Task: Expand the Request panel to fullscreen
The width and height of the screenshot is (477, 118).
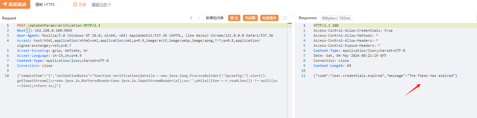Action: coord(285,18)
